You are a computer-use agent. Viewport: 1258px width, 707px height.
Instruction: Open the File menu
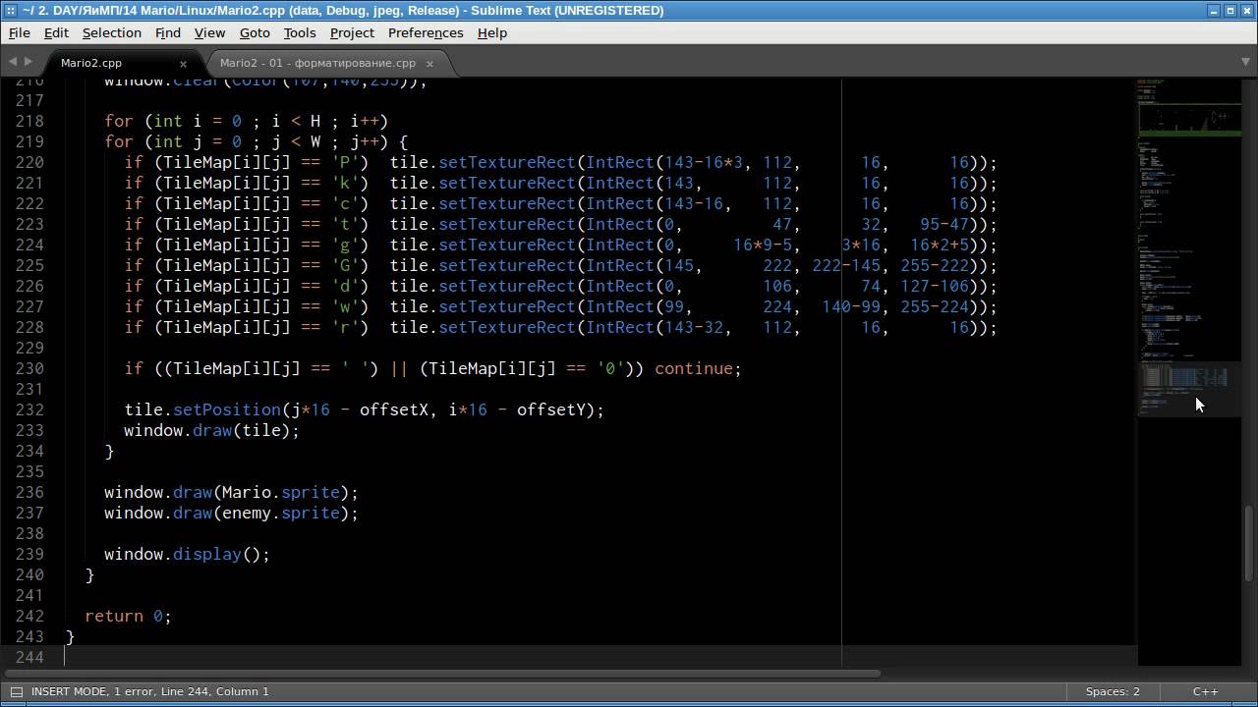[19, 32]
